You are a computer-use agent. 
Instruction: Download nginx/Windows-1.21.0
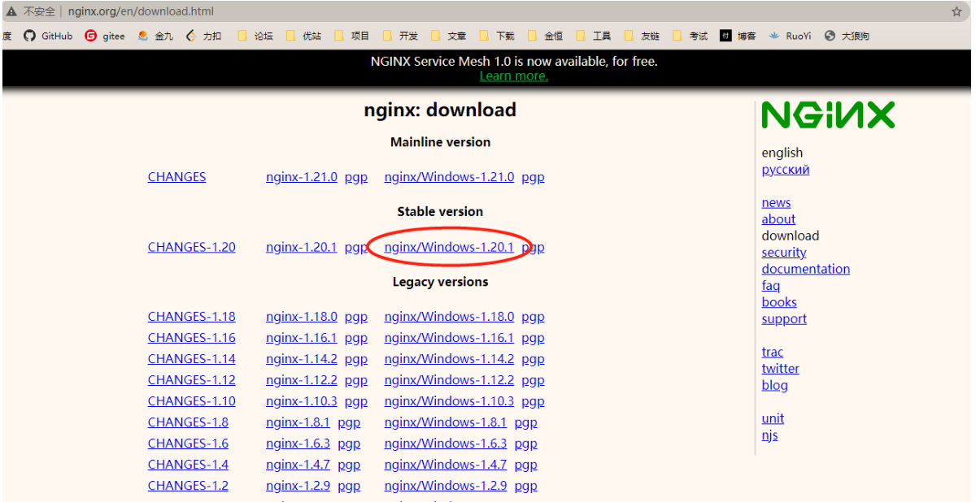449,176
